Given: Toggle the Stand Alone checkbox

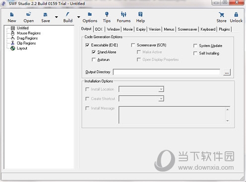Looking at the screenshot, I should pos(94,52).
